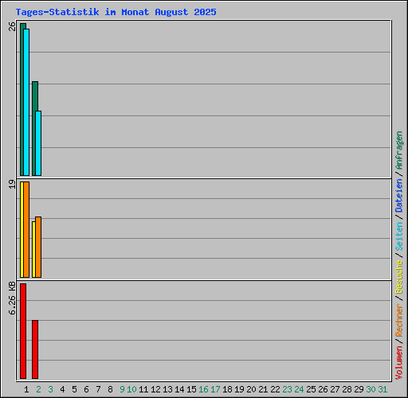The width and height of the screenshot is (408, 398).
Task: Click day label 13 on the x-axis
Action: pyautogui.click(x=167, y=389)
